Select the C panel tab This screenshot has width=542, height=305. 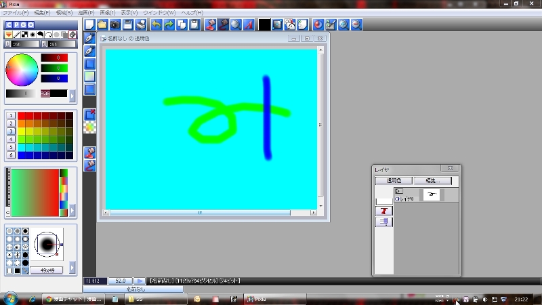click(9, 25)
